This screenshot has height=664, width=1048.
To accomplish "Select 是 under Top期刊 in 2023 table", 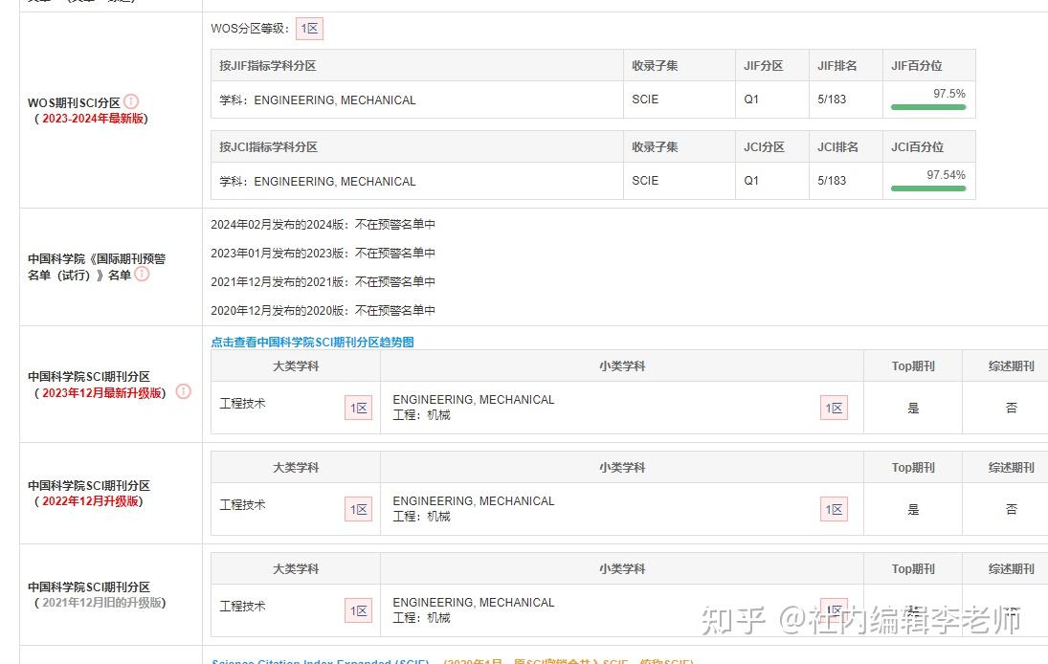I will coord(912,407).
